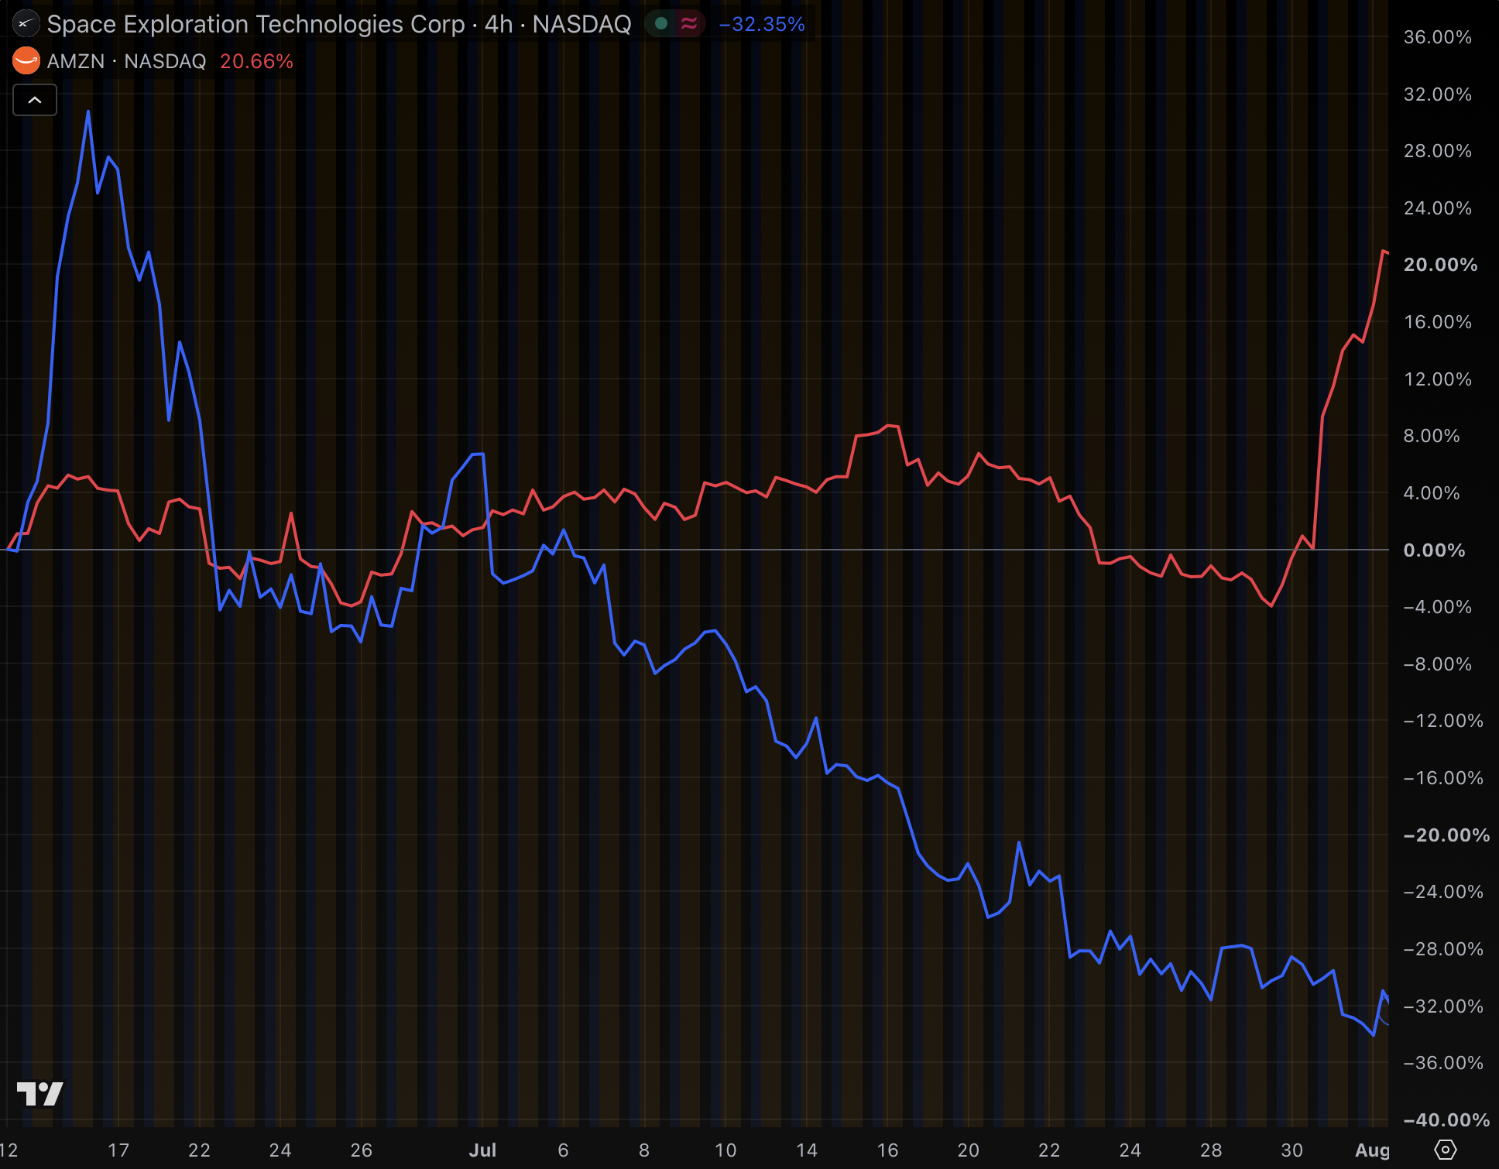Click the 32.00% price axis label

tap(1438, 94)
